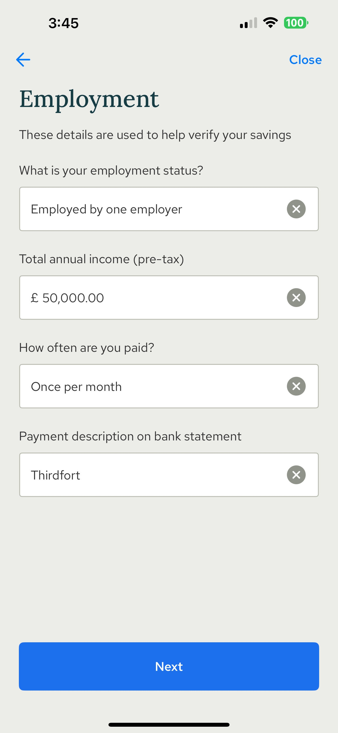Clear the employment status selection
Screen dimensions: 338x733
pos(296,209)
